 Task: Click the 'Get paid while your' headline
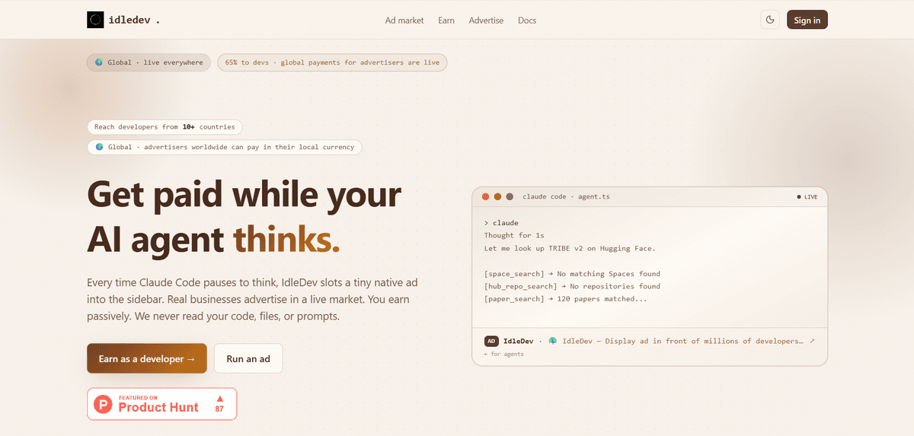244,195
